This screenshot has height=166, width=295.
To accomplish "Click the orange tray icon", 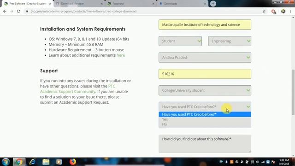I will coord(231,162).
